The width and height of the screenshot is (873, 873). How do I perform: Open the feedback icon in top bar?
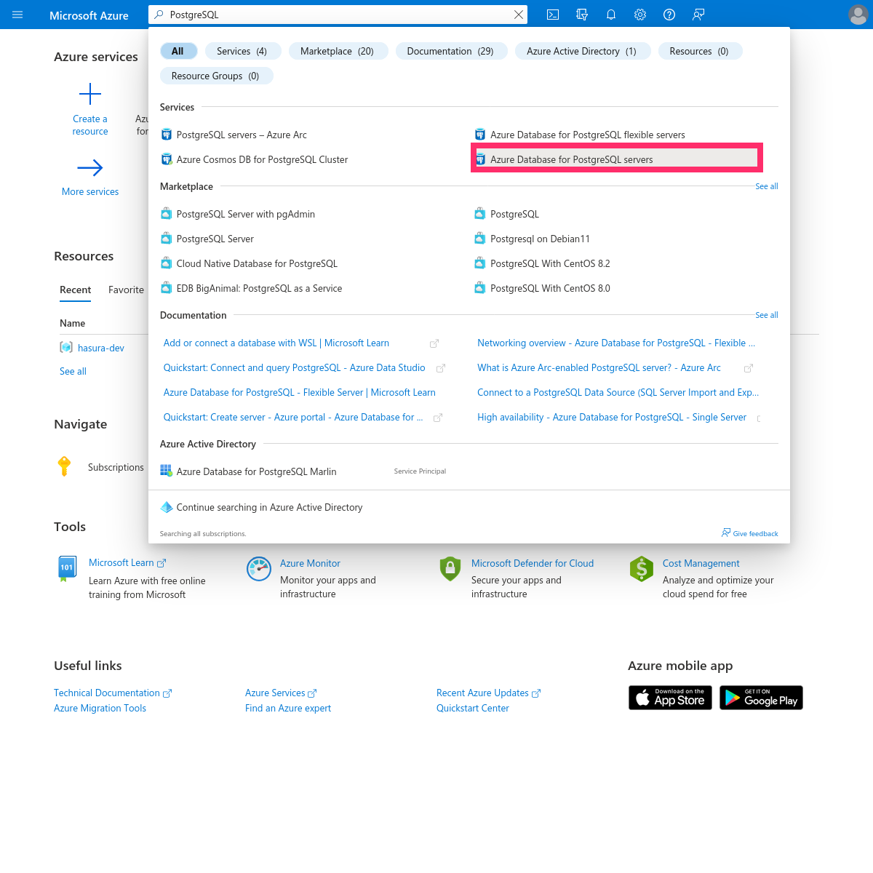[698, 15]
